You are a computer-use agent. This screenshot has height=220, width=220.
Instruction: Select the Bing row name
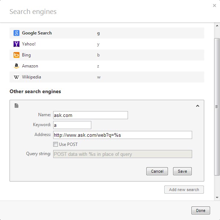26,55
